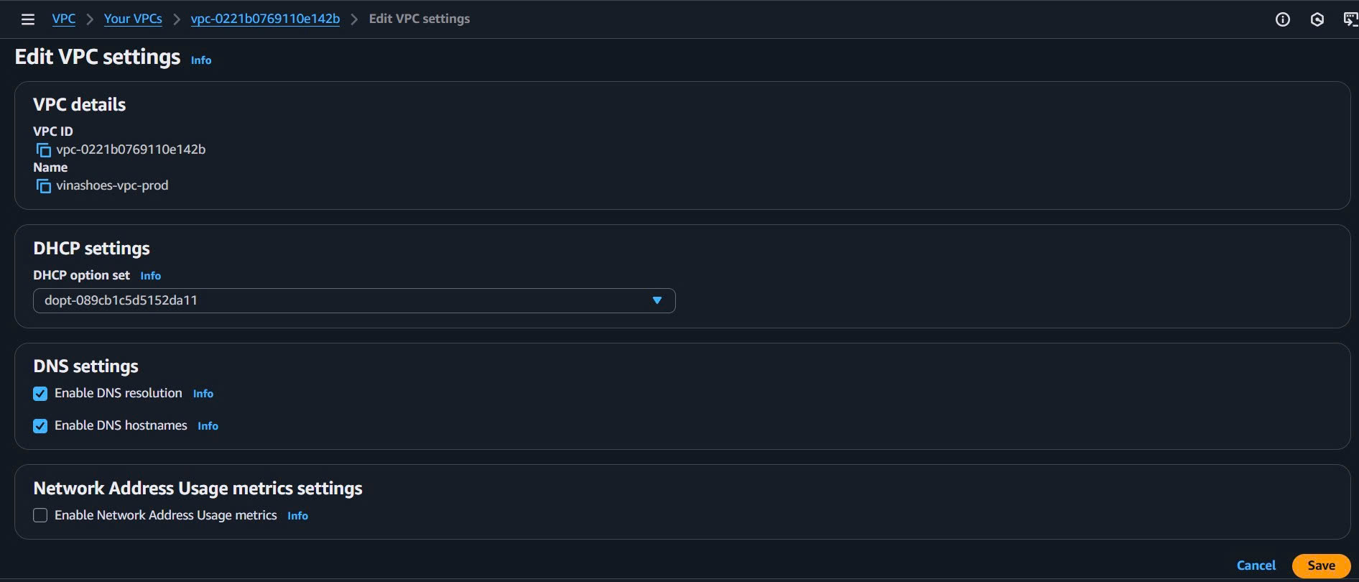The width and height of the screenshot is (1359, 582).
Task: Click Info next to DHCP option set
Action: (150, 275)
